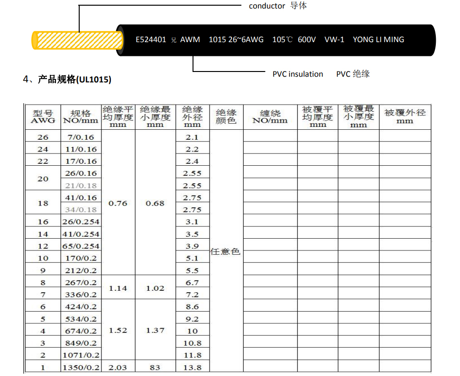The width and height of the screenshot is (460, 376).
Task: Click the 65/0.254 specification cell
Action: (x=81, y=246)
